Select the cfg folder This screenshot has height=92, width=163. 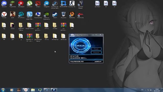(4, 26)
